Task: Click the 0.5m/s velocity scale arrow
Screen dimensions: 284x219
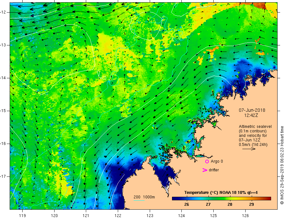Action: point(249,149)
